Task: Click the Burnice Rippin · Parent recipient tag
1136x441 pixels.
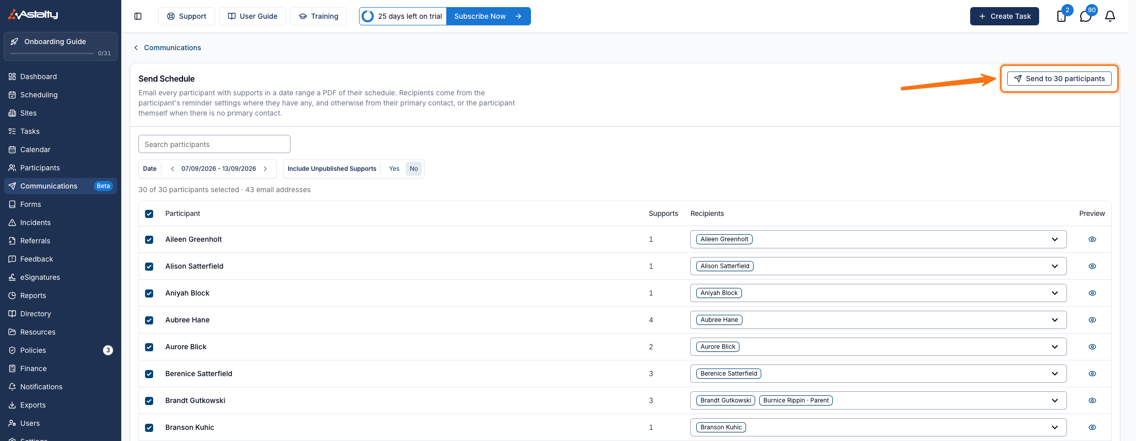Action: [796, 400]
